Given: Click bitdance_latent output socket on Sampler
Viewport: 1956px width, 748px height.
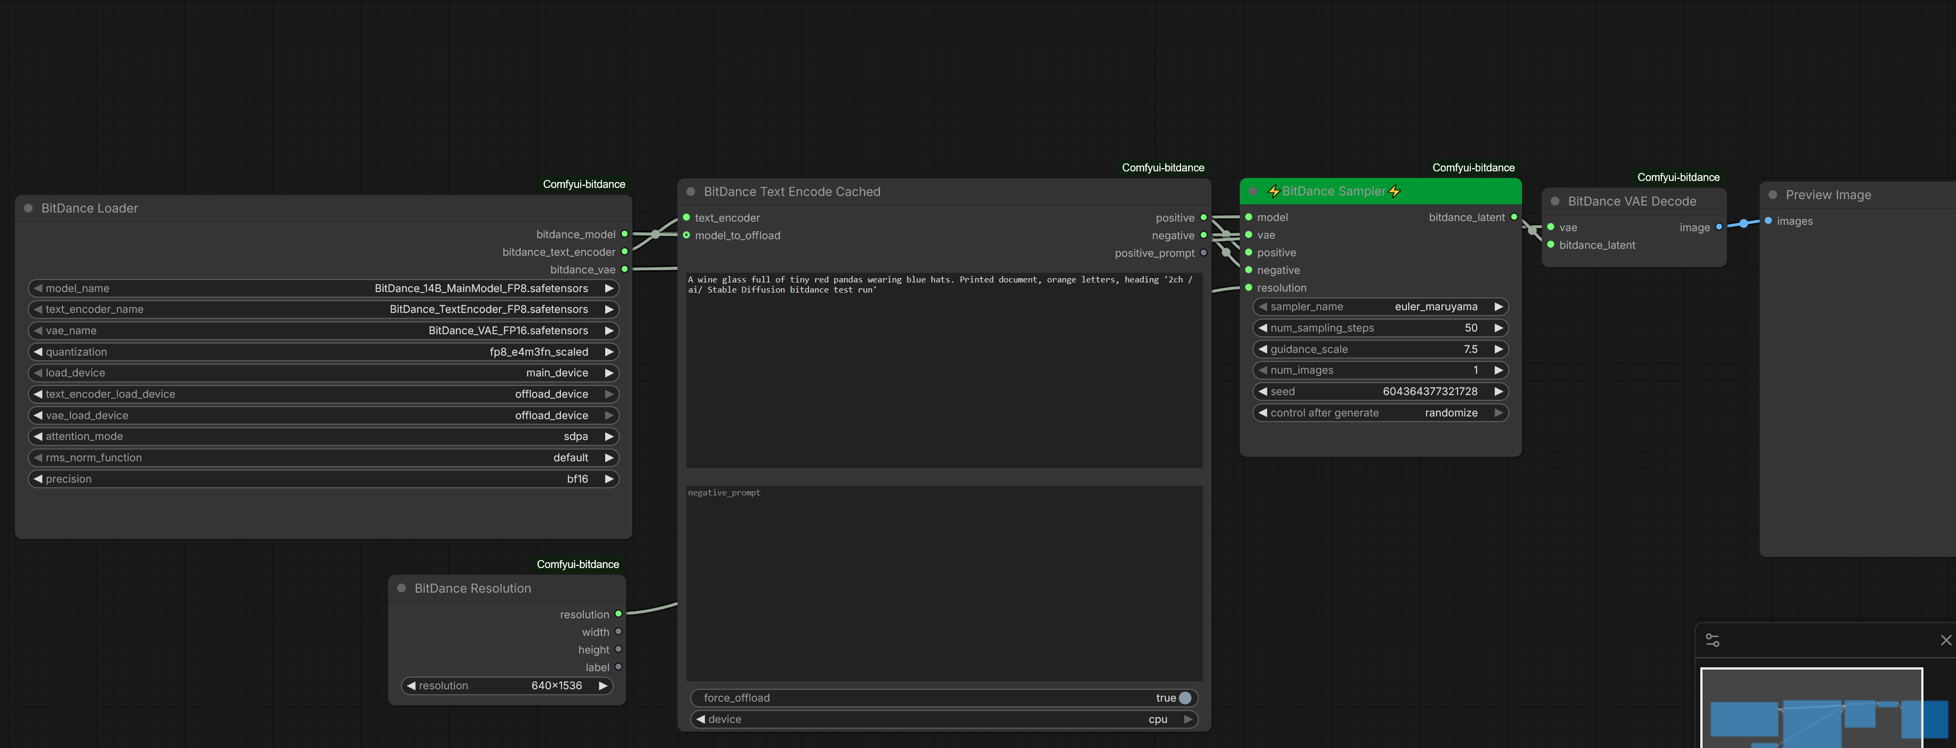Looking at the screenshot, I should point(1514,217).
